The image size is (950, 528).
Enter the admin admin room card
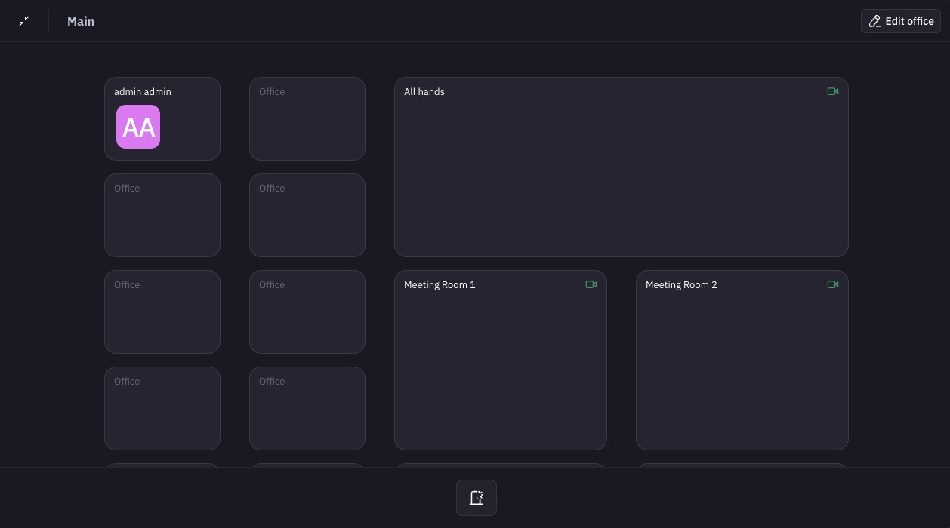pyautogui.click(x=162, y=118)
